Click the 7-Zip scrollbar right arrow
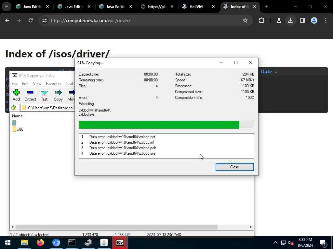 (251, 227)
